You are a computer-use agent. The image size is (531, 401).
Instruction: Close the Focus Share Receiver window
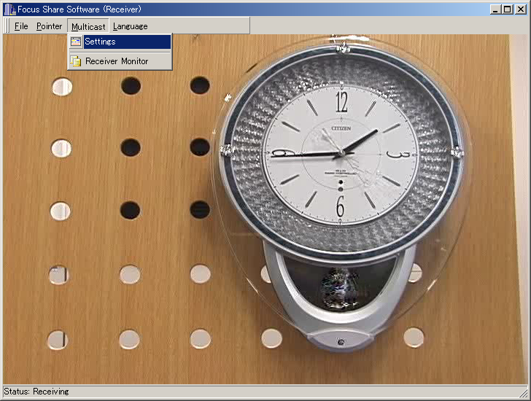pos(522,9)
